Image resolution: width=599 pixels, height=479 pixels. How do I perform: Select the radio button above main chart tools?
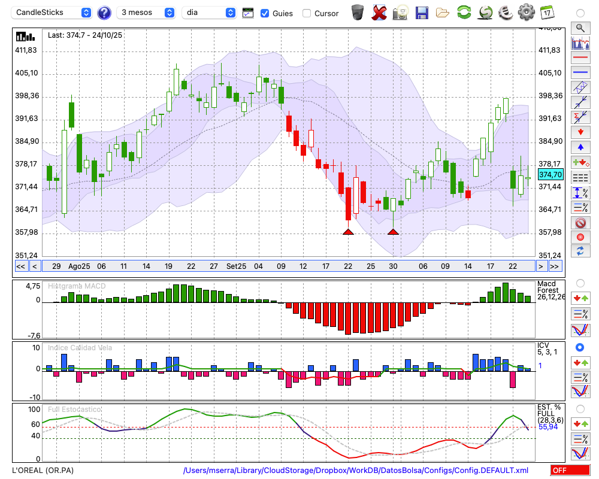pos(580,13)
